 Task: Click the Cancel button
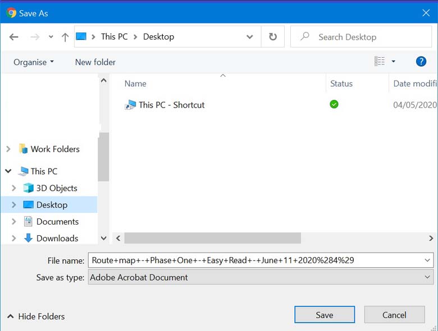point(394,315)
